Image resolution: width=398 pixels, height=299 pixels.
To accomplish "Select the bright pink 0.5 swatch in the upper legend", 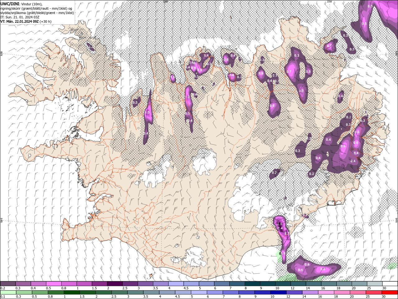I will pos(53,284).
